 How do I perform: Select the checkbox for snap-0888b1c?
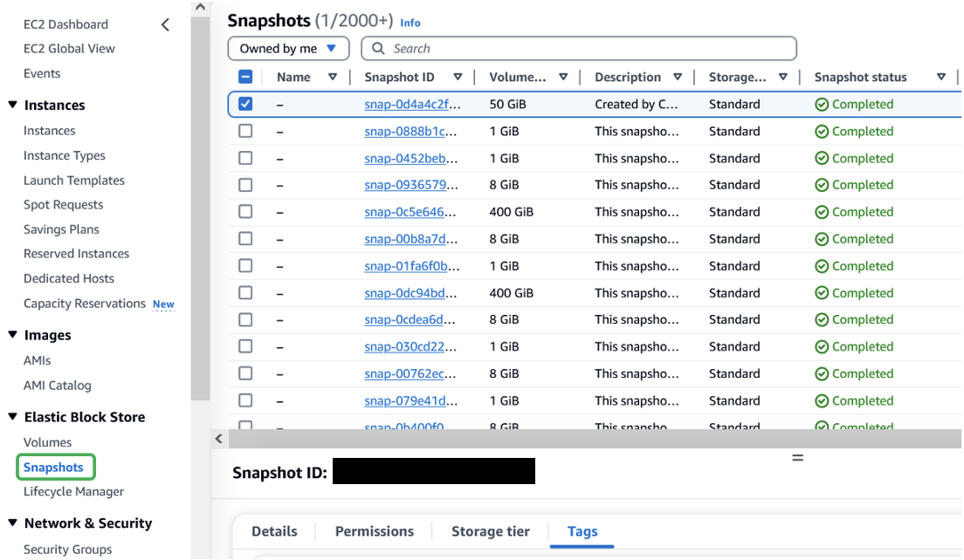click(245, 131)
